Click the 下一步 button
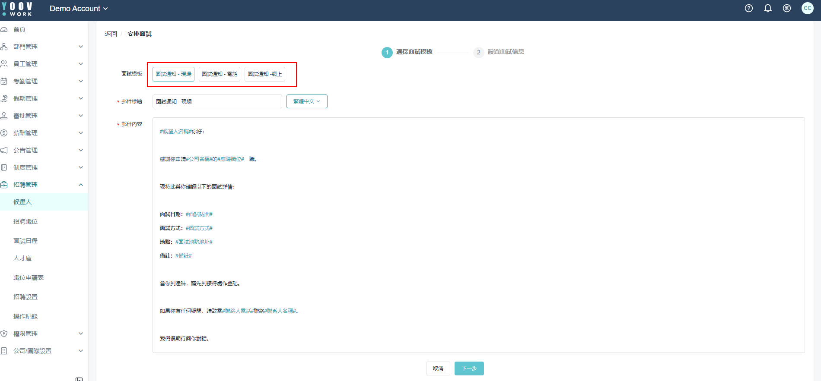Screen dimensions: 821x381 pyautogui.click(x=469, y=368)
